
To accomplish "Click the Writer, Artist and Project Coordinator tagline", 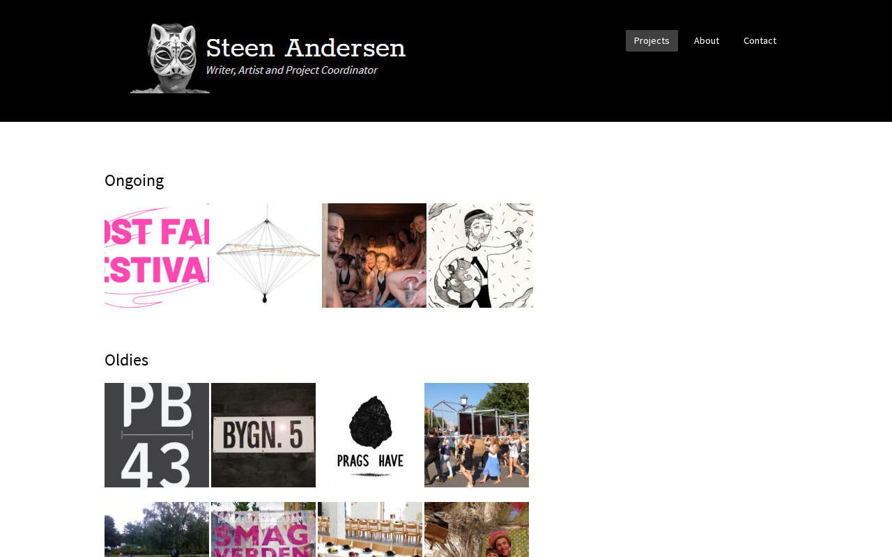I will click(x=291, y=70).
